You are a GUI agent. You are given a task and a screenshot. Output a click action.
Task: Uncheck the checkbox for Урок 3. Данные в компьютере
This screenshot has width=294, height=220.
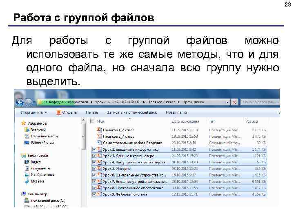point(94,156)
